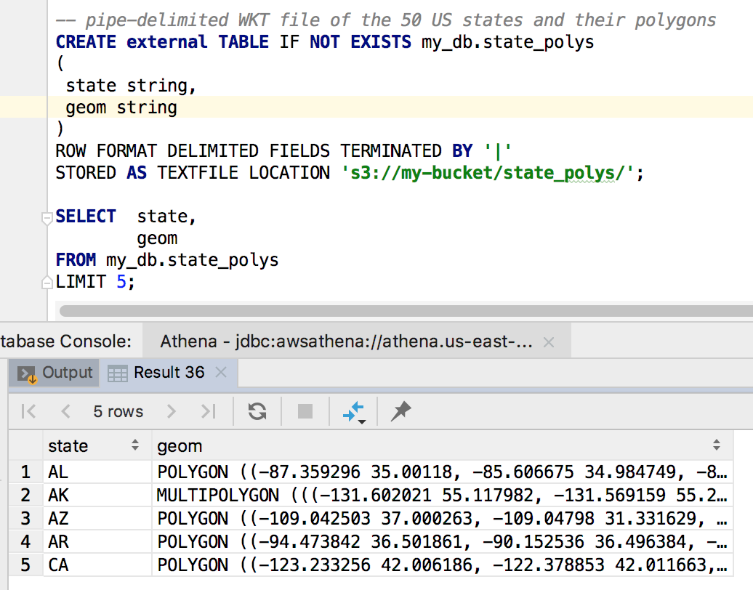
Task: Reload the query result data
Action: click(x=257, y=411)
